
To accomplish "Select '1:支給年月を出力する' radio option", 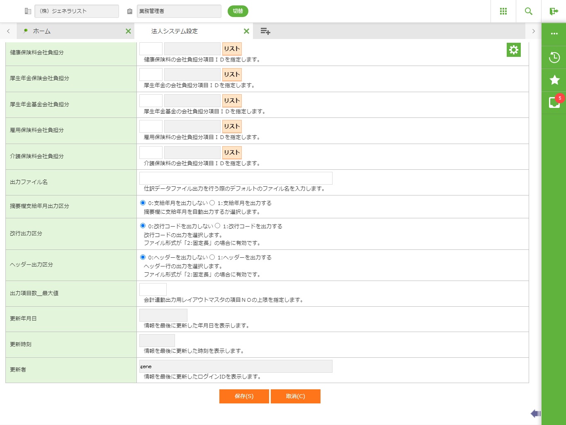I will click(x=212, y=203).
